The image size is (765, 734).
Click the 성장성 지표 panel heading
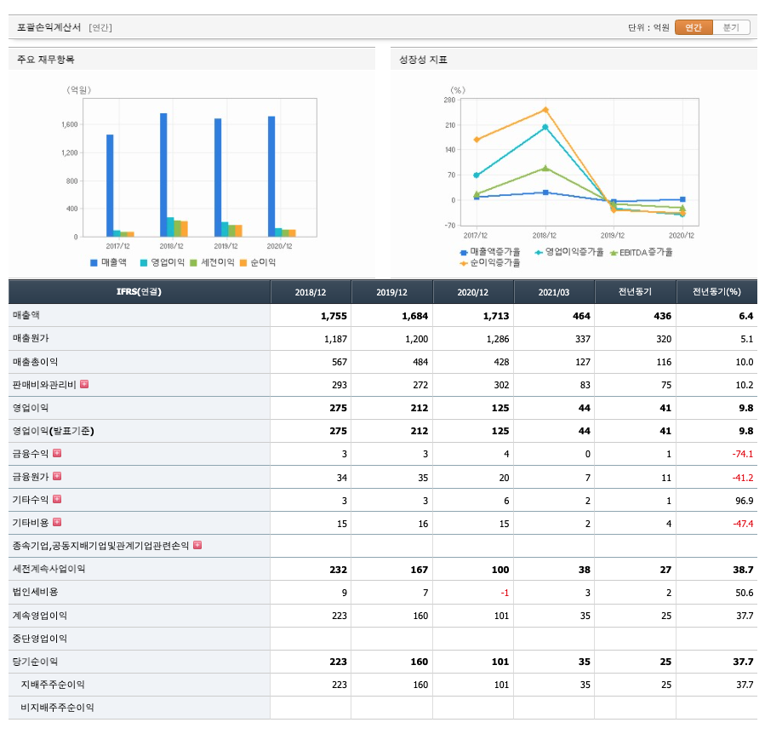click(x=423, y=60)
